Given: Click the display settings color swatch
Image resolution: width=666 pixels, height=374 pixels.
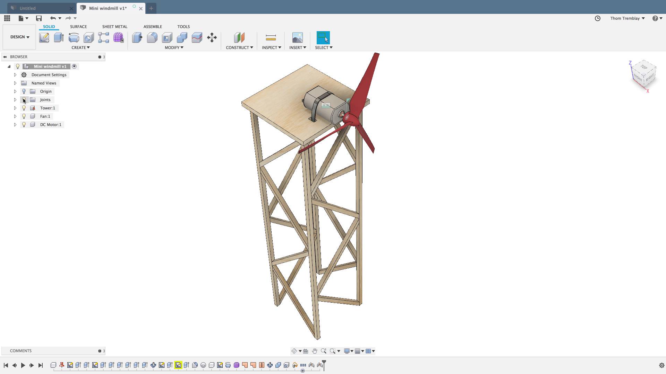Looking at the screenshot, I should (x=347, y=351).
